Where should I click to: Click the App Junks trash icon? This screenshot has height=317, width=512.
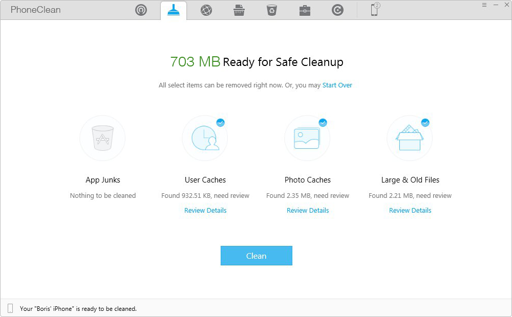(x=102, y=138)
